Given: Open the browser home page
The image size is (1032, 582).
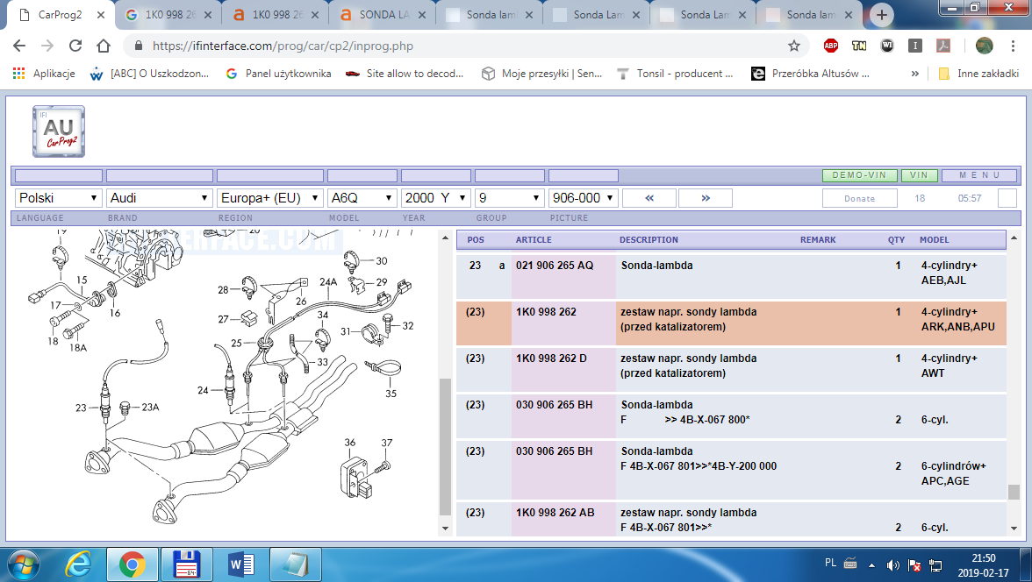Looking at the screenshot, I should tap(104, 46).
